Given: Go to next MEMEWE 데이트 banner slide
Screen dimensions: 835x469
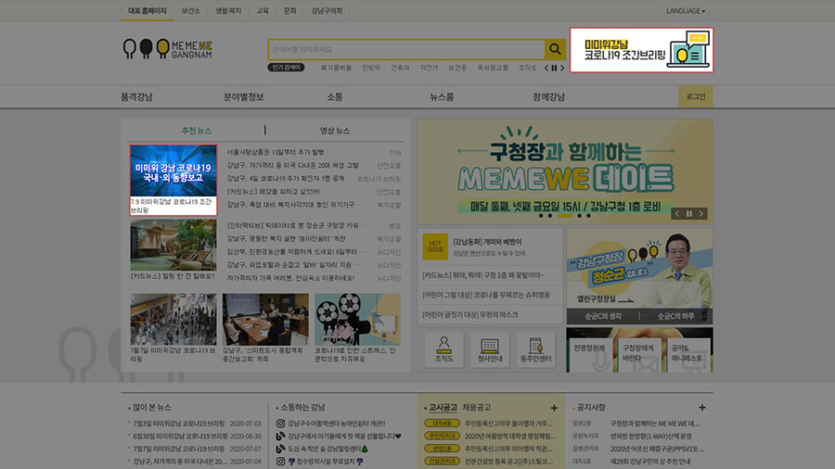Looking at the screenshot, I should 701,214.
